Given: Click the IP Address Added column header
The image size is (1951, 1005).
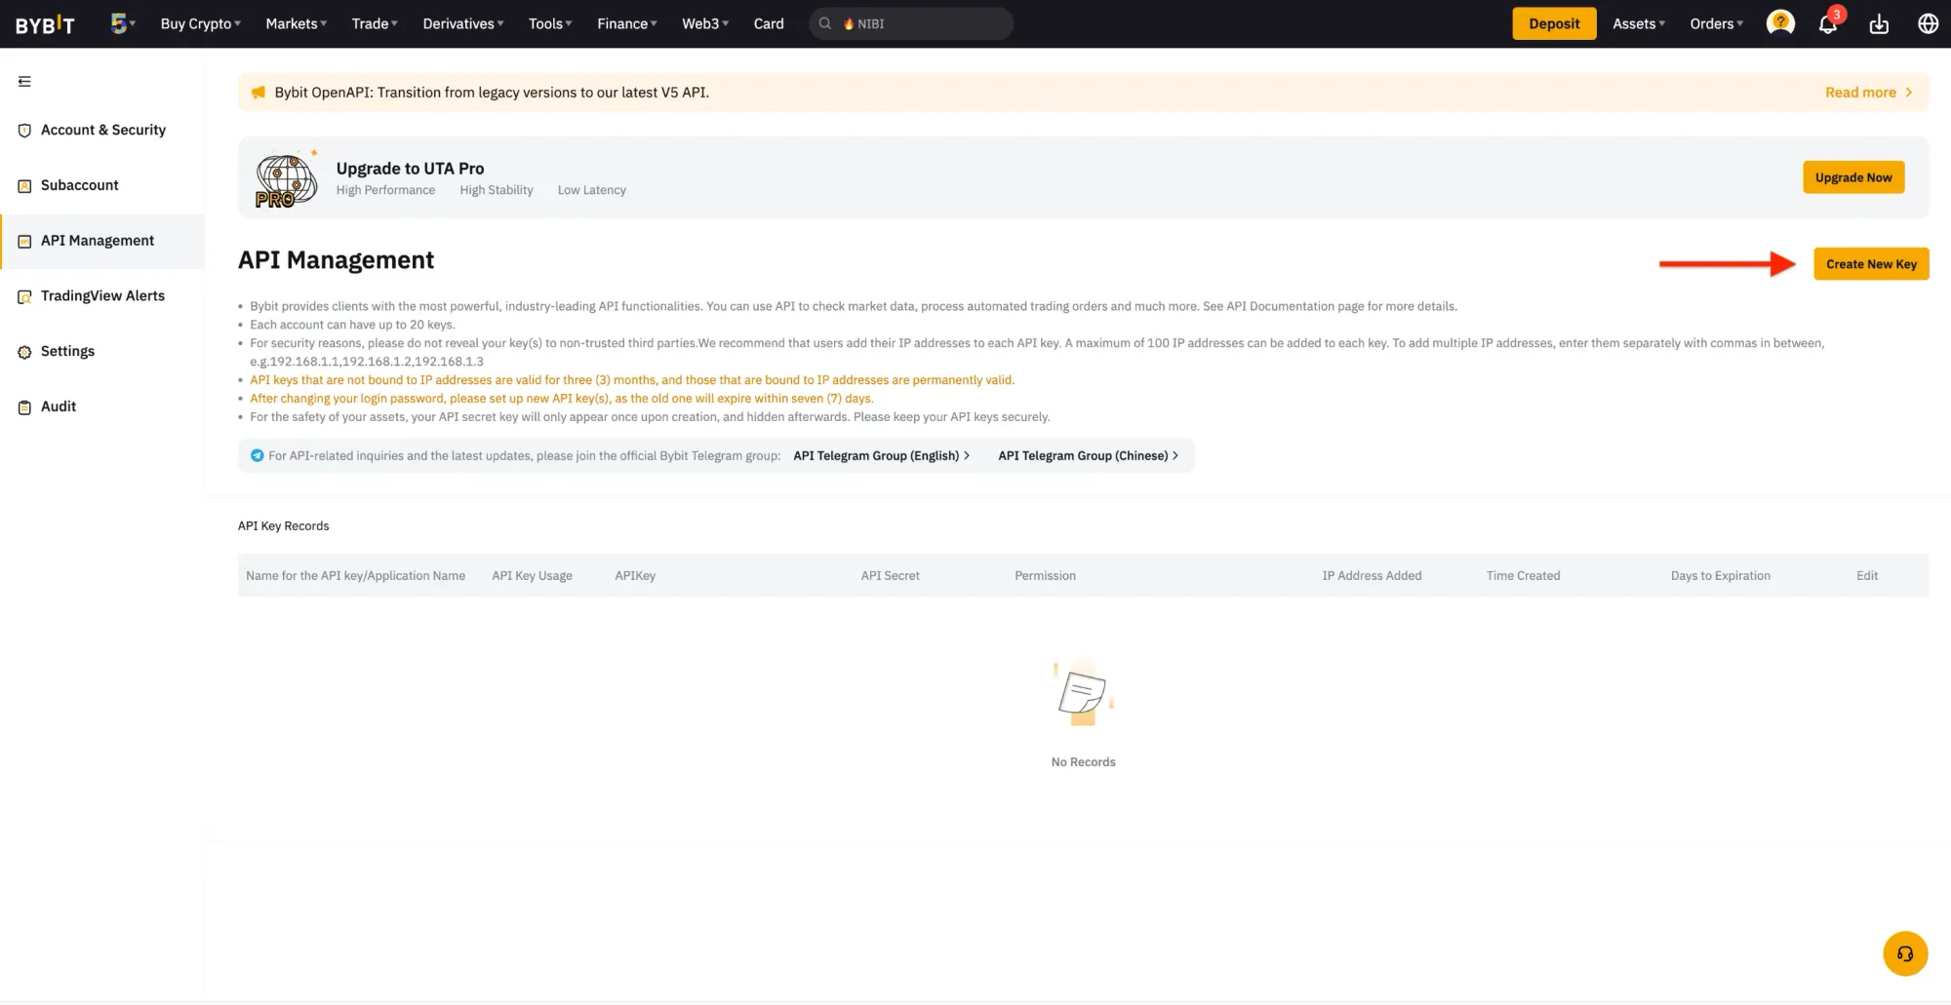Looking at the screenshot, I should [1372, 576].
